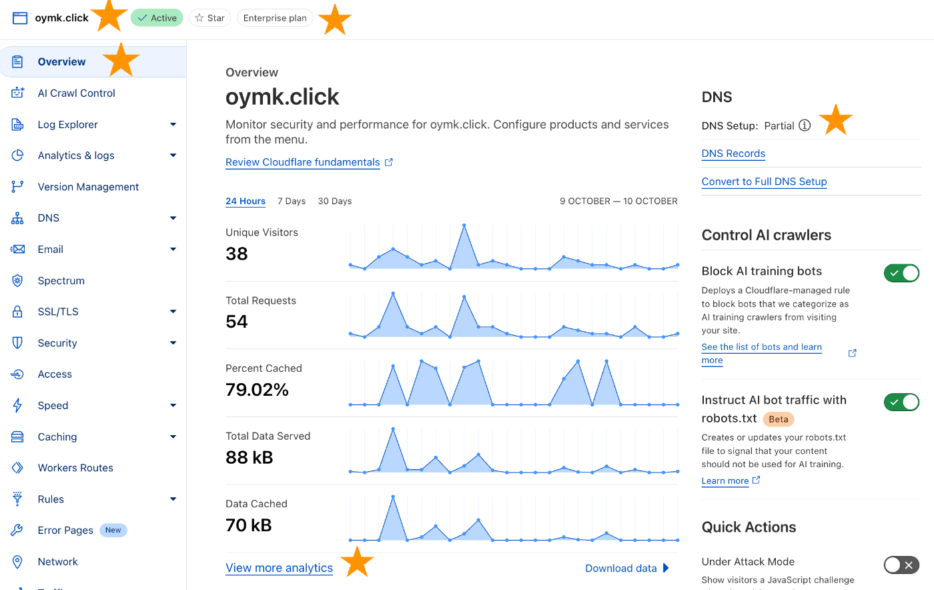Screen dimensions: 934x590
Task: Click the DNS Setup info icon
Action: [x=805, y=125]
